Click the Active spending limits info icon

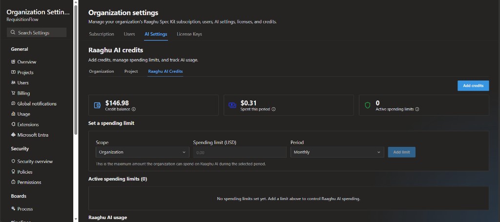tap(417, 109)
